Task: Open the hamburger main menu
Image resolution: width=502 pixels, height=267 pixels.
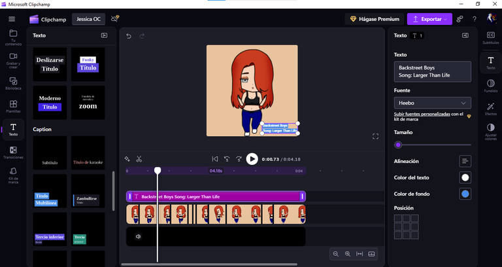Action: pyautogui.click(x=12, y=19)
